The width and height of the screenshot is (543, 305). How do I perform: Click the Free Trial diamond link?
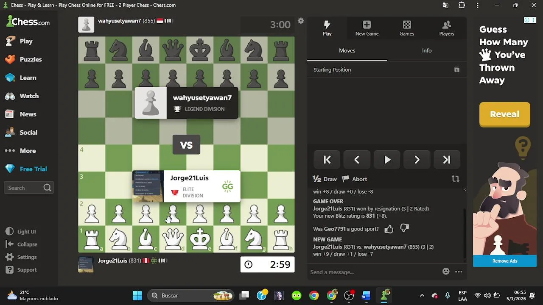click(26, 169)
